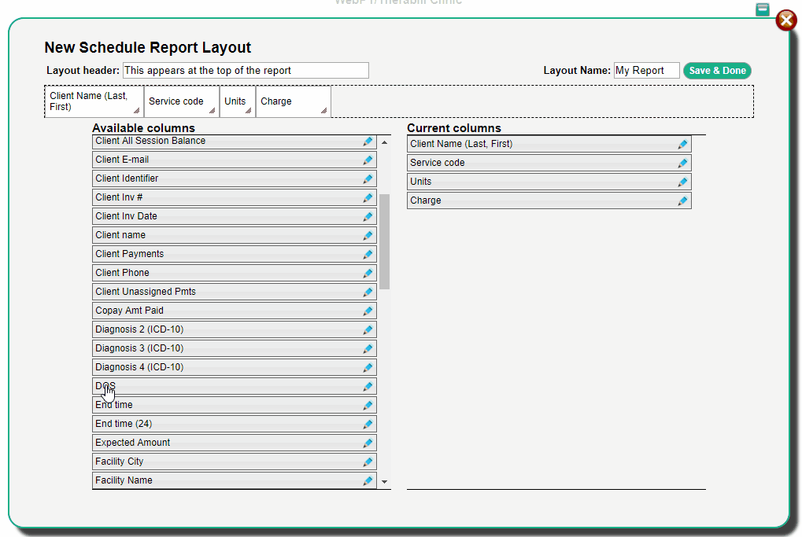
Task: Click the Save & Done button
Action: [x=717, y=71]
